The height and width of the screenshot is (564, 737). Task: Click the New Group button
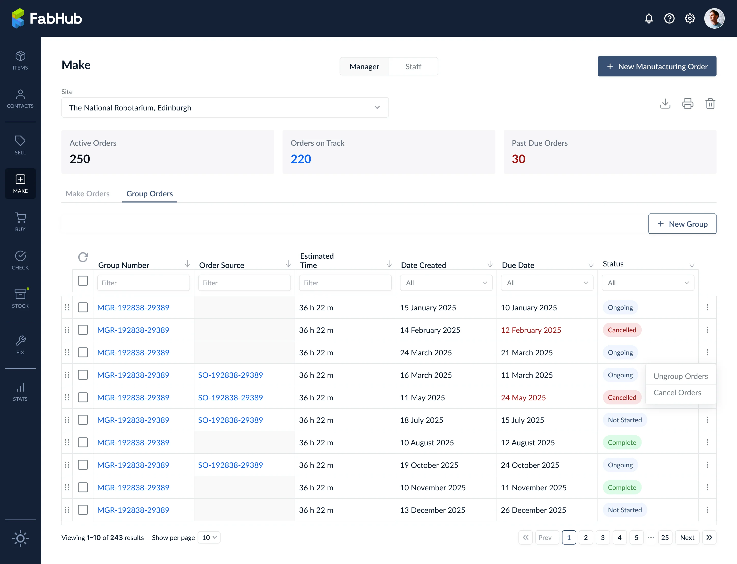click(x=682, y=224)
